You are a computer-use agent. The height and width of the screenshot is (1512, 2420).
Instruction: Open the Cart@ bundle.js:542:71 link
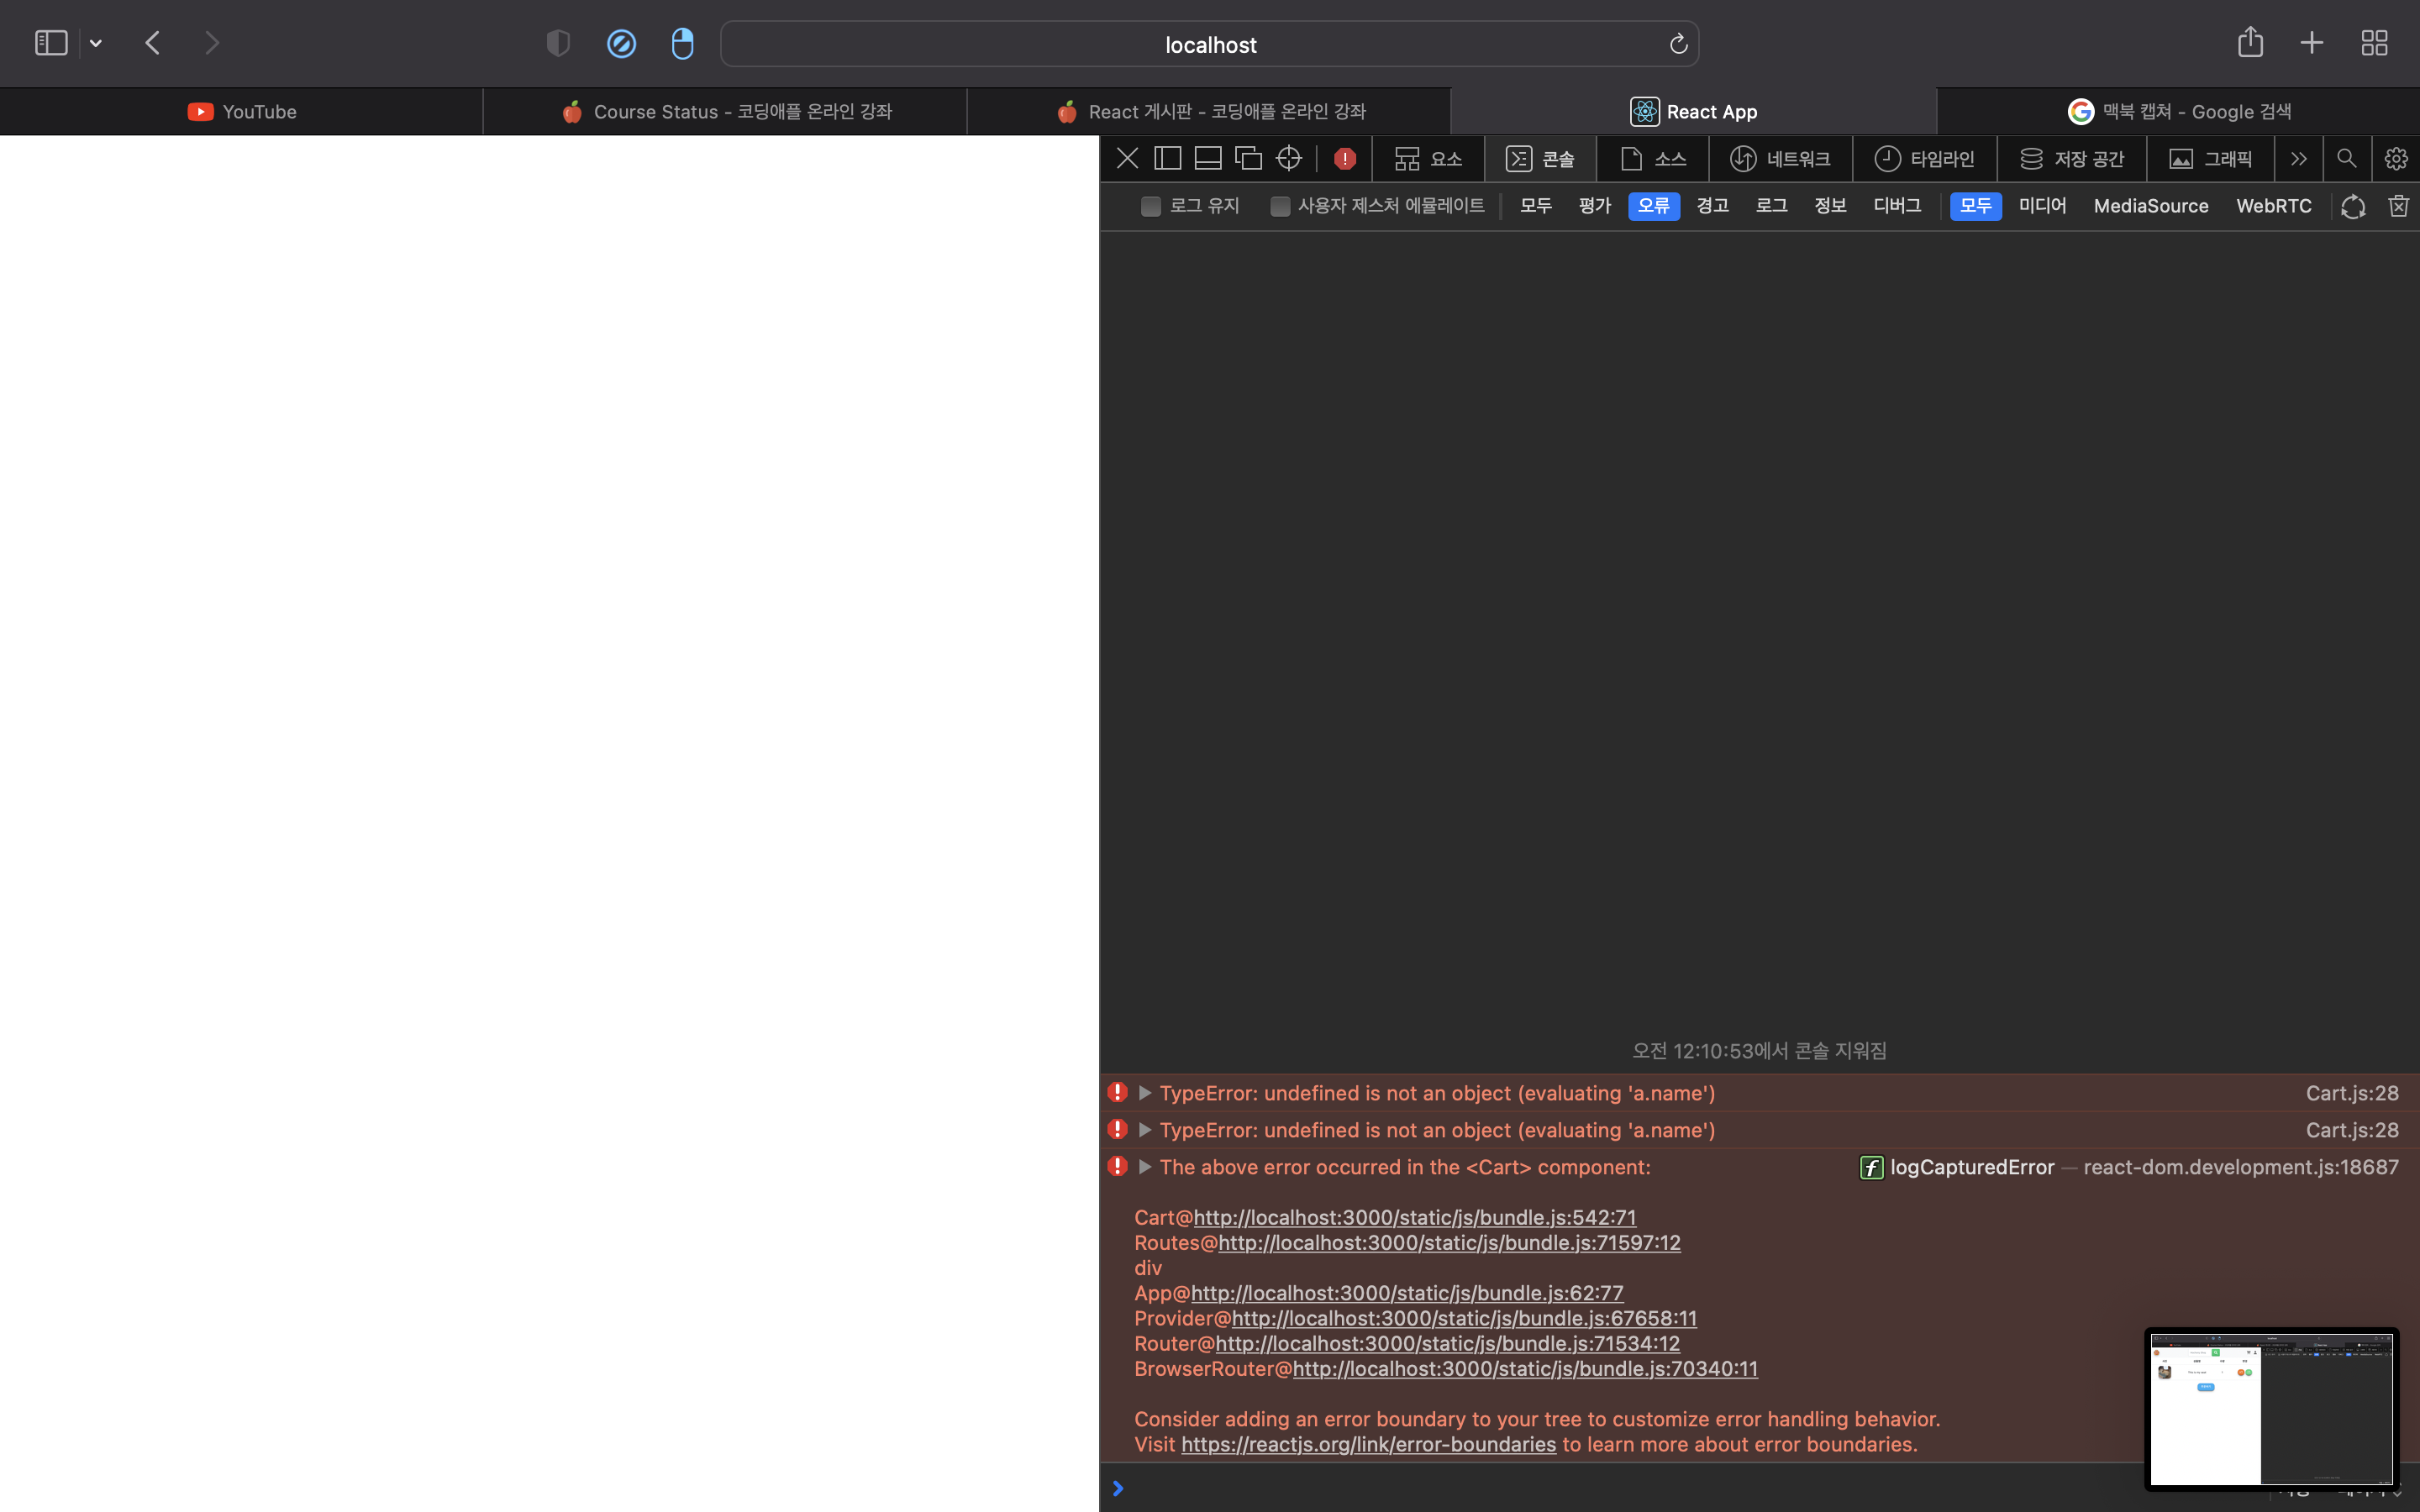pyautogui.click(x=1415, y=1218)
